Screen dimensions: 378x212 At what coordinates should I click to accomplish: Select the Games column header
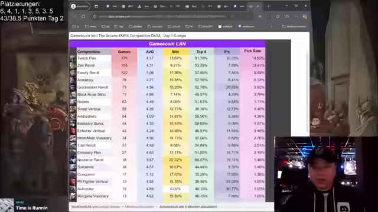coord(124,52)
